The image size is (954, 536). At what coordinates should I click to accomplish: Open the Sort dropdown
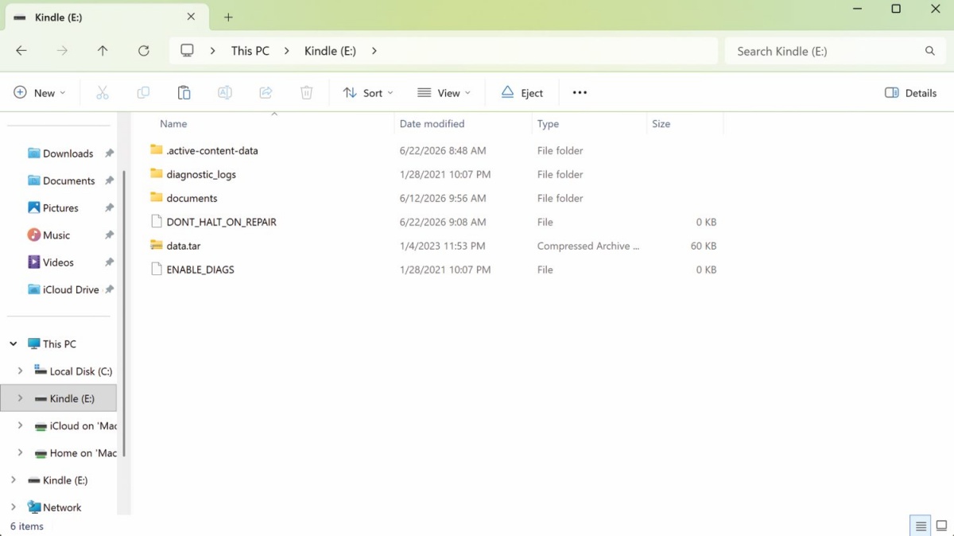pyautogui.click(x=368, y=93)
